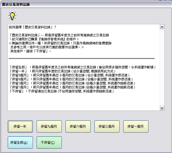Click the 「保留6個月」 description line

point(71,79)
